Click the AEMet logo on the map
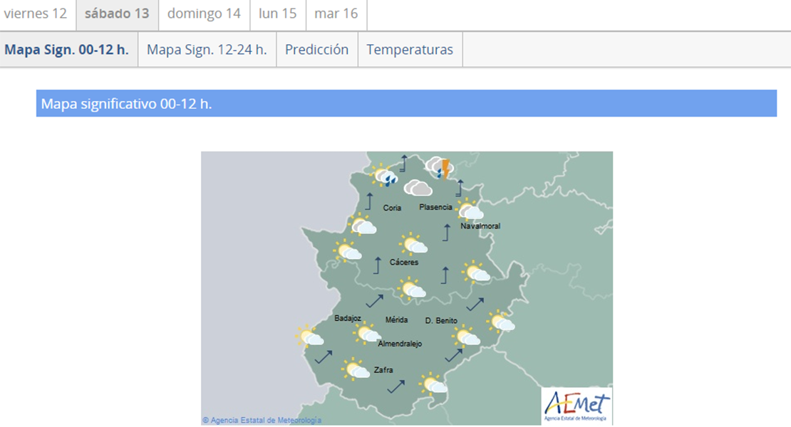791x427 pixels. tap(577, 406)
